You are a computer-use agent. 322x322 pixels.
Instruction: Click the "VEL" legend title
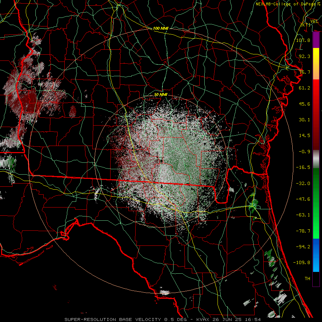click(x=314, y=21)
